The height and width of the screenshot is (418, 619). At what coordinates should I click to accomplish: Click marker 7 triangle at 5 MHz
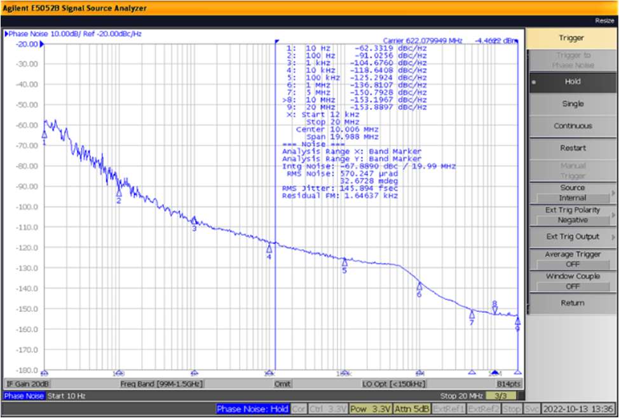click(472, 314)
